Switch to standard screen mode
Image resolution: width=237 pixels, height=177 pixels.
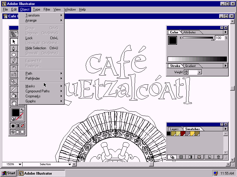pos(13,132)
